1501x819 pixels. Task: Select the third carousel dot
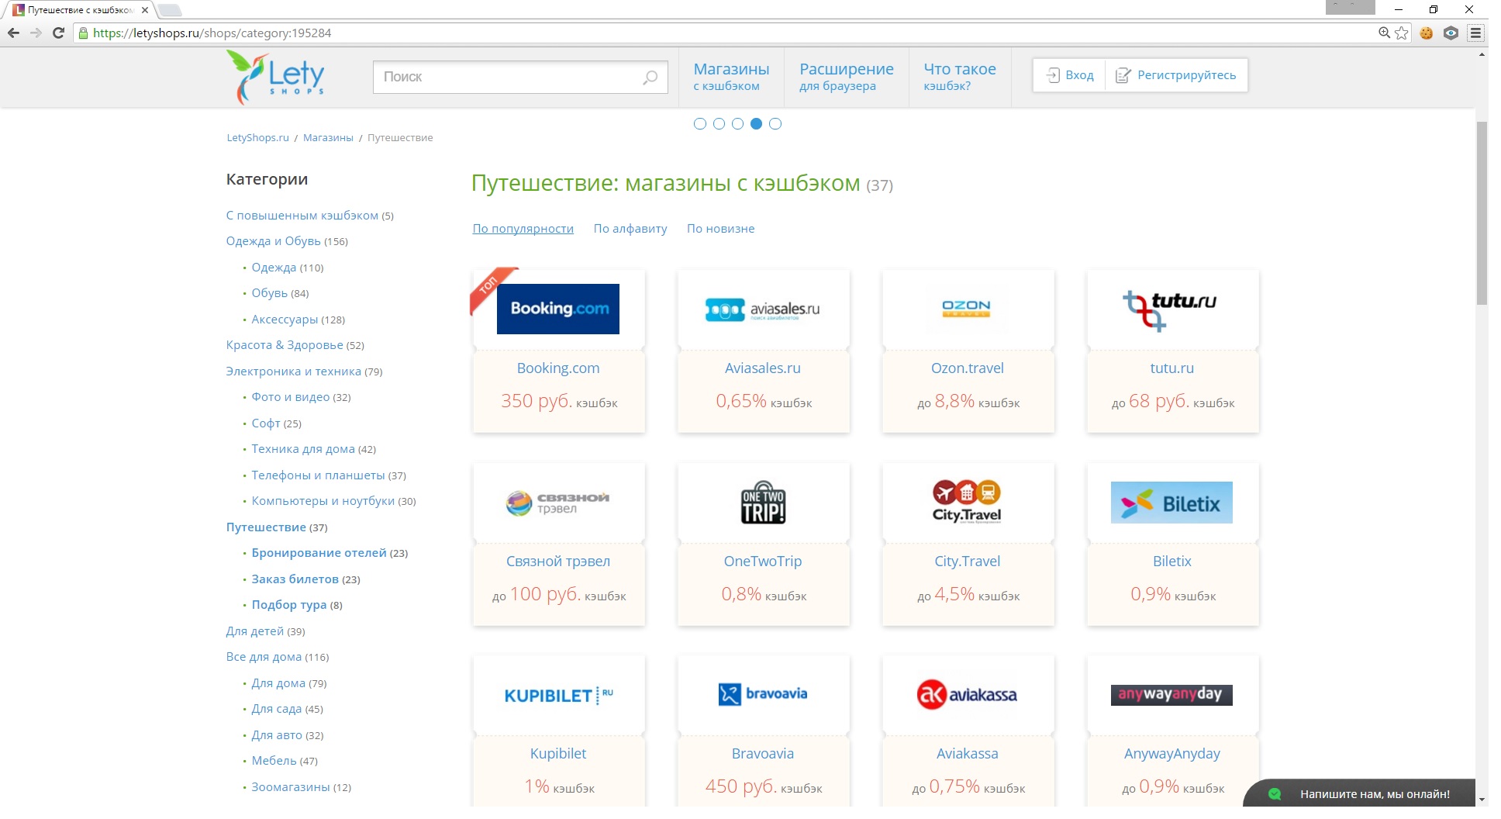[x=737, y=123]
